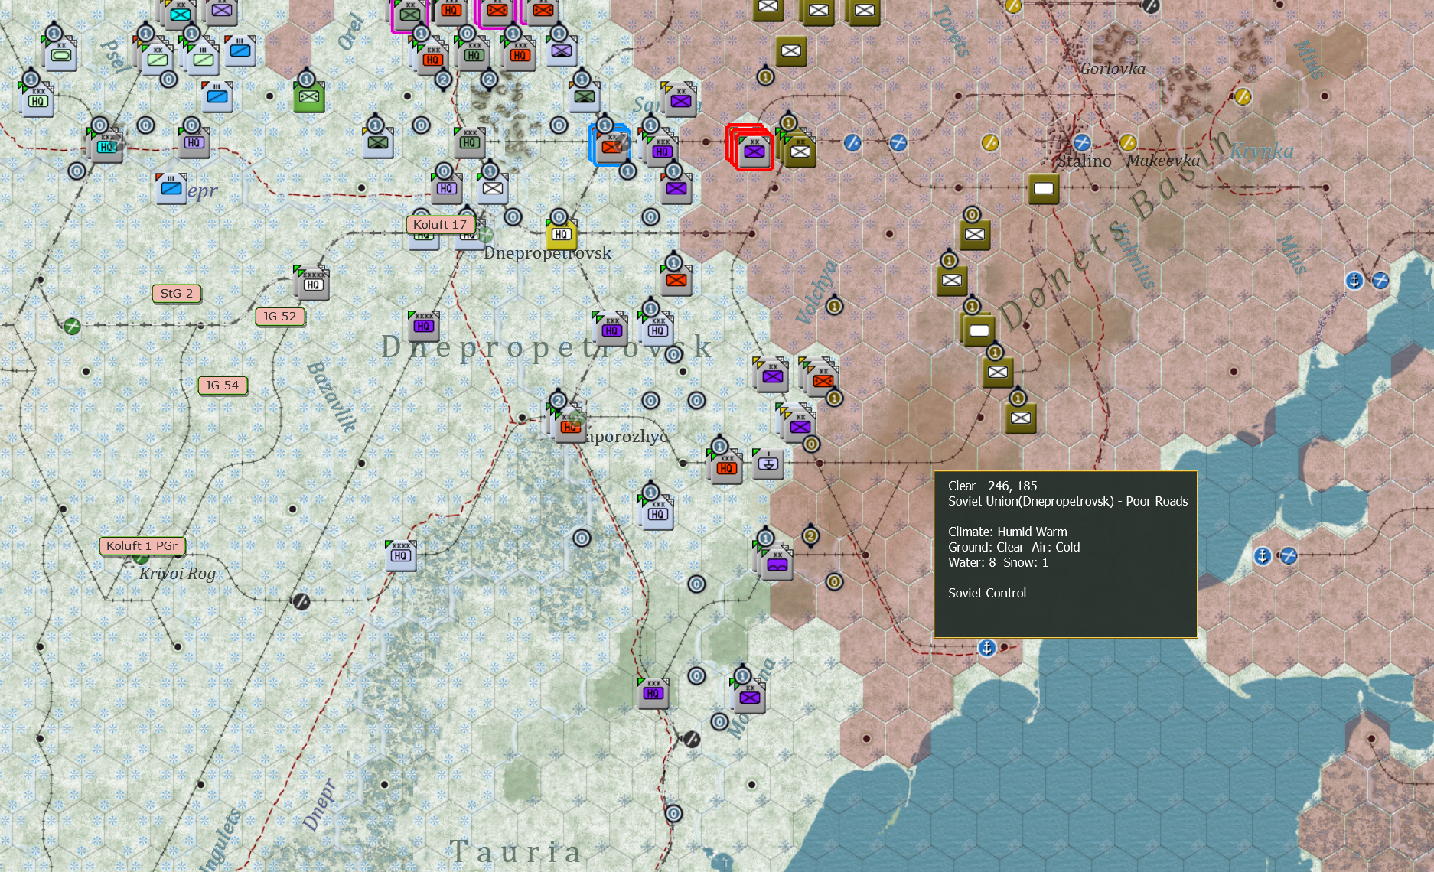Click the JG 52 air group label
The height and width of the screenshot is (872, 1434).
280,316
